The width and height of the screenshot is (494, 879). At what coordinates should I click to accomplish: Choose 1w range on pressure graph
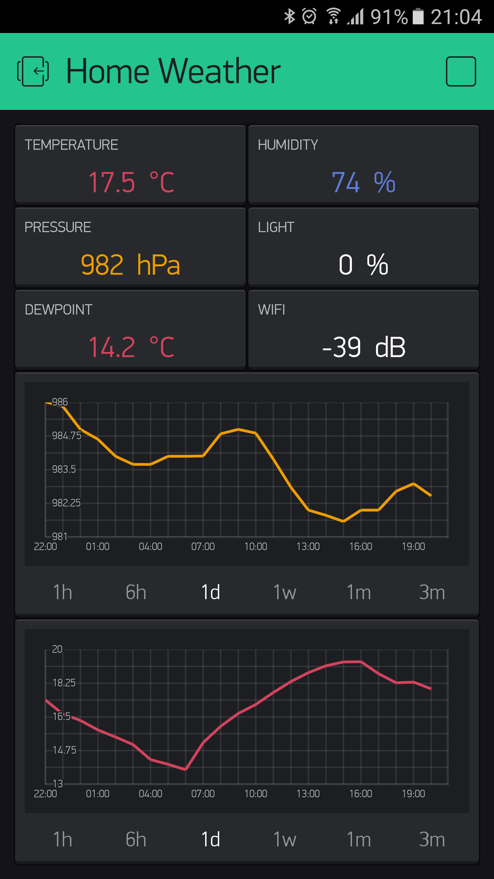pyautogui.click(x=285, y=592)
